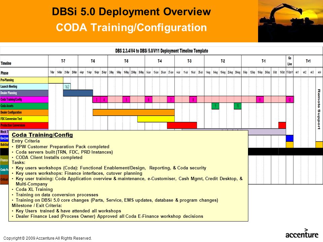Select the 'Entry Criteria' line
This screenshot has width=323, height=242.
[26, 141]
